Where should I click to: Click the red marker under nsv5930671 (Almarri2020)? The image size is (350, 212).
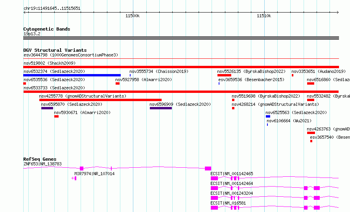tap(56, 116)
